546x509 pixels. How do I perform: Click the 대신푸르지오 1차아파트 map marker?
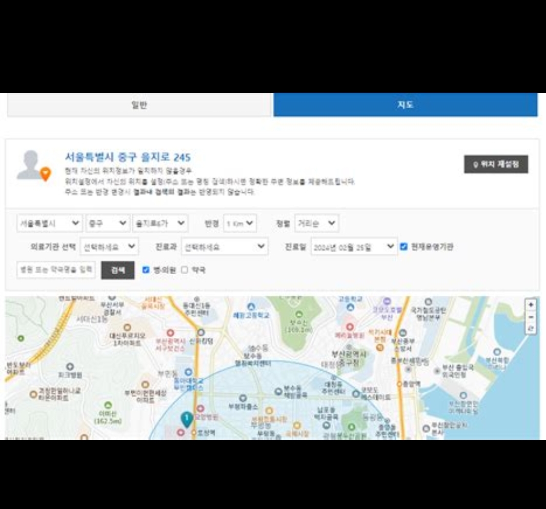pos(128,328)
